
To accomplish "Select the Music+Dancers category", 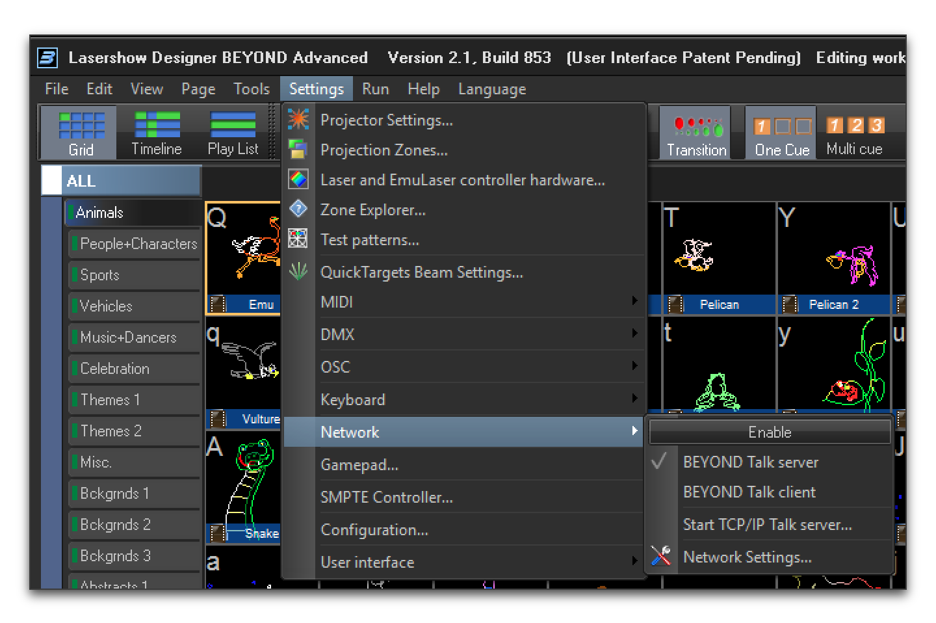I will tap(134, 338).
